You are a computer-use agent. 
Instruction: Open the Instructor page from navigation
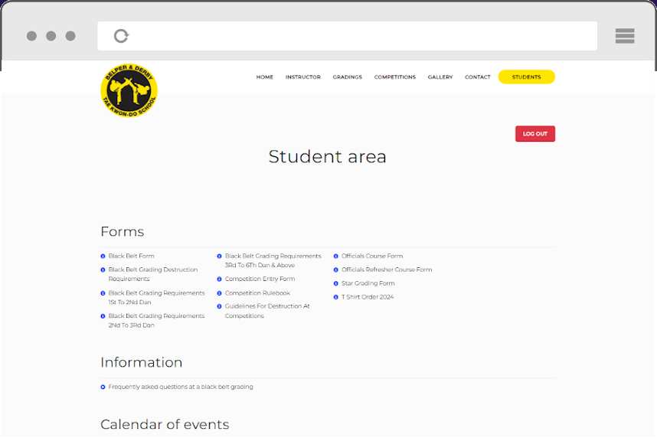302,77
